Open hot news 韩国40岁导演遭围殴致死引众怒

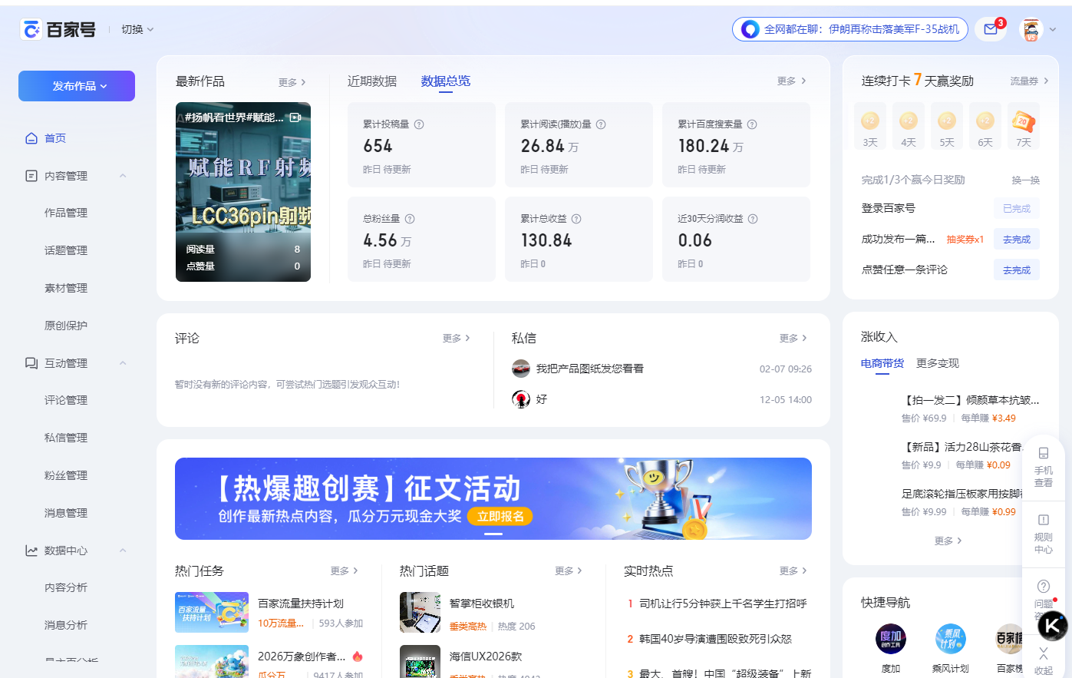point(715,639)
